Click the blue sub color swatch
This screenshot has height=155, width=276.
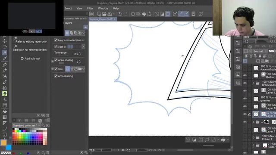click(x=8, y=147)
